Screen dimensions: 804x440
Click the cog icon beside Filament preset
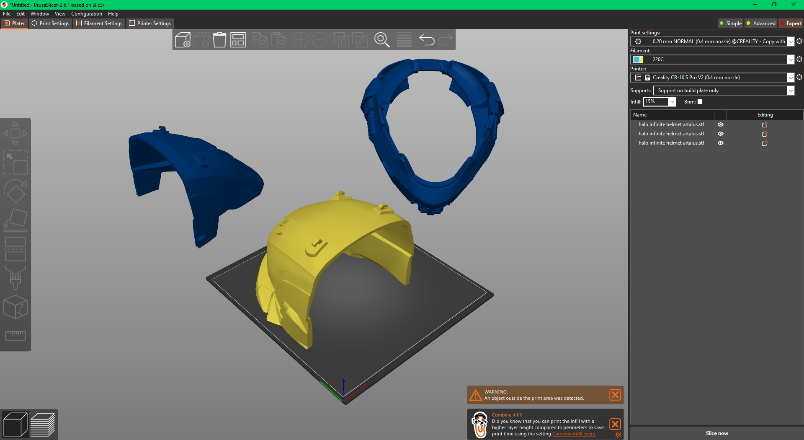[799, 59]
